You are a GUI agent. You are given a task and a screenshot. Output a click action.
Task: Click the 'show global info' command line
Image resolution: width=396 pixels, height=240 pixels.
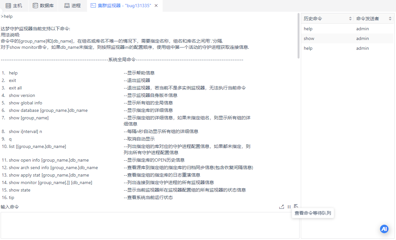[25, 103]
